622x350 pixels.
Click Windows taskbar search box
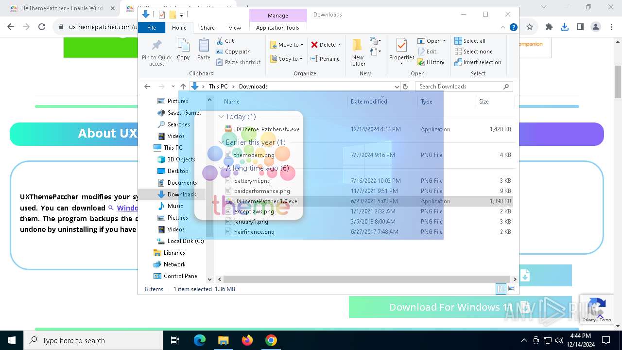[x=93, y=340]
